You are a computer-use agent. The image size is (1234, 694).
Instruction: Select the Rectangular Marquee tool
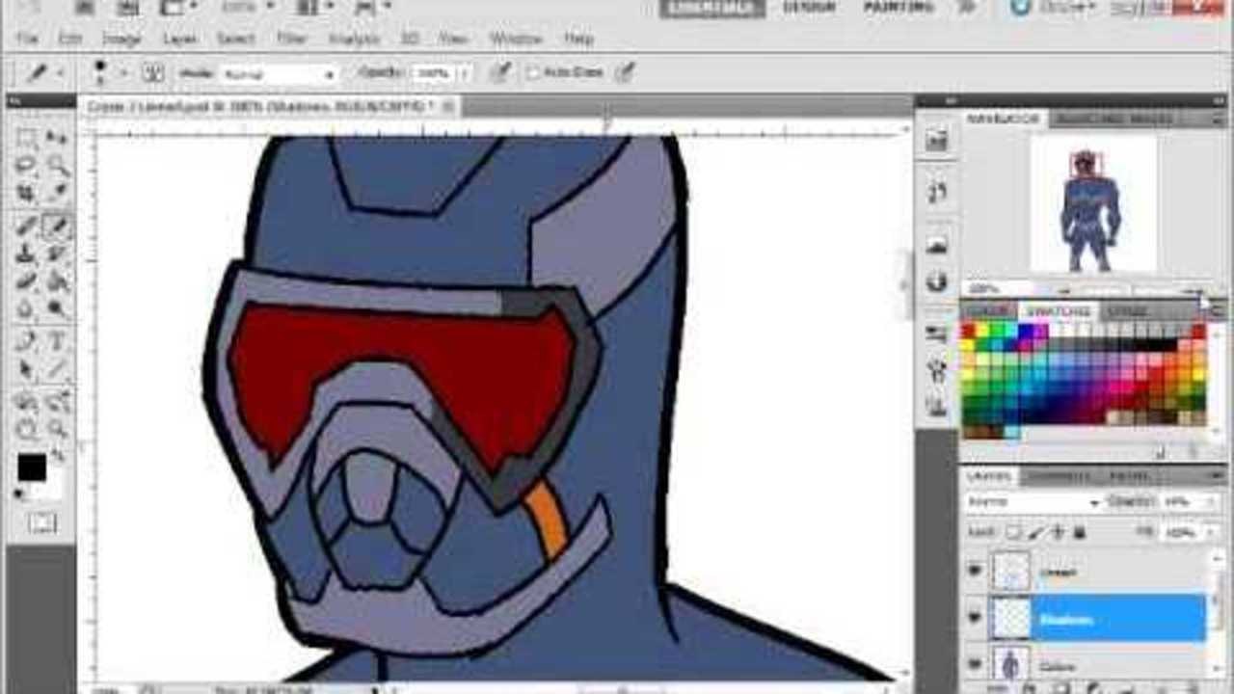point(27,139)
